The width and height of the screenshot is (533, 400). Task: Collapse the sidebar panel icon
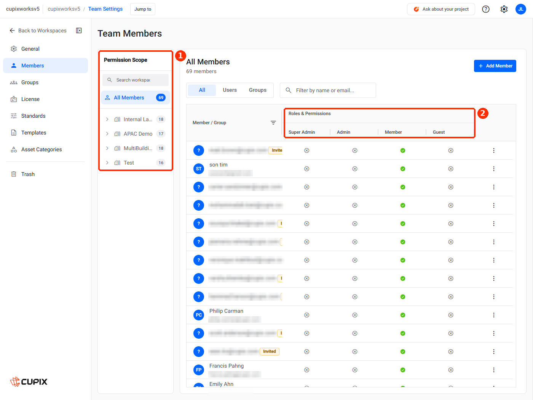79,30
